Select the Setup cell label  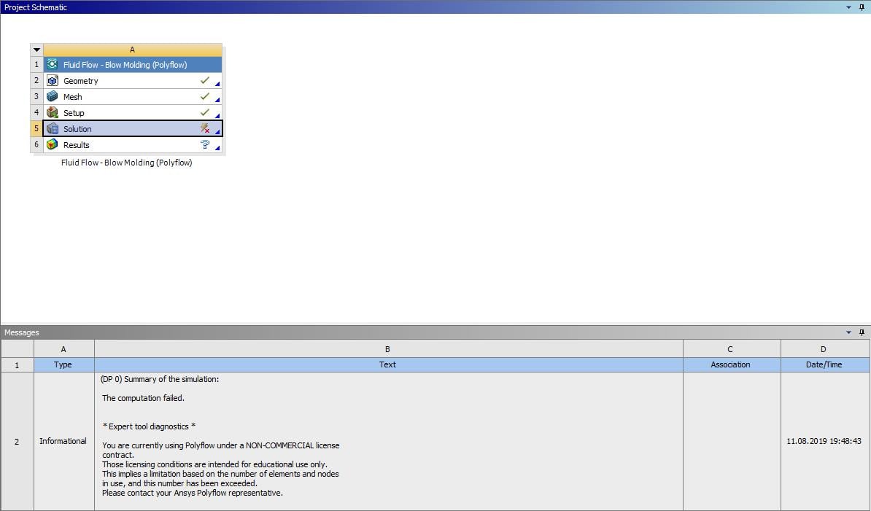pos(74,113)
